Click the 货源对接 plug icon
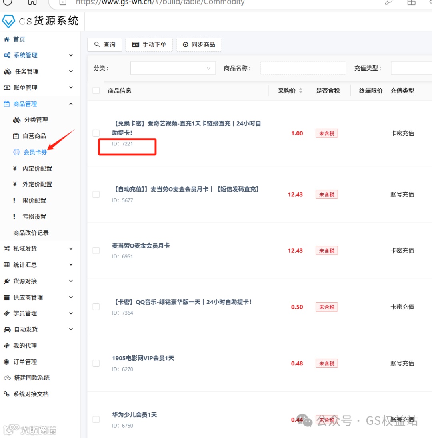The image size is (432, 438). click(7, 281)
